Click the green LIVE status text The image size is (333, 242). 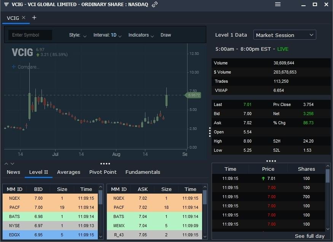pyautogui.click(x=283, y=49)
